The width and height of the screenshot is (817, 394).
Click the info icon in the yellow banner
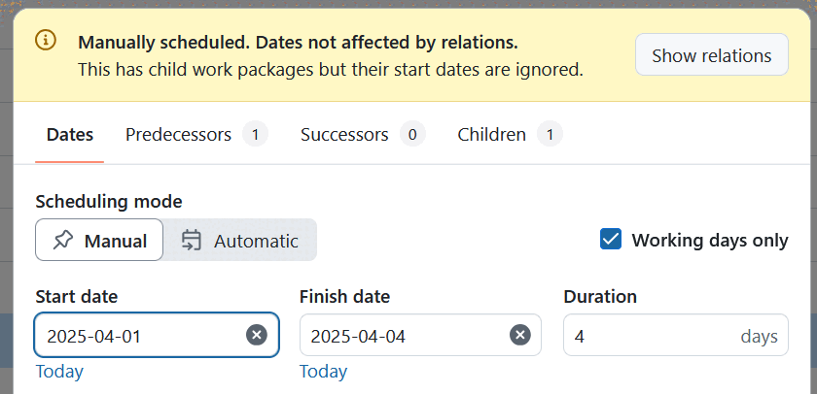tap(46, 40)
